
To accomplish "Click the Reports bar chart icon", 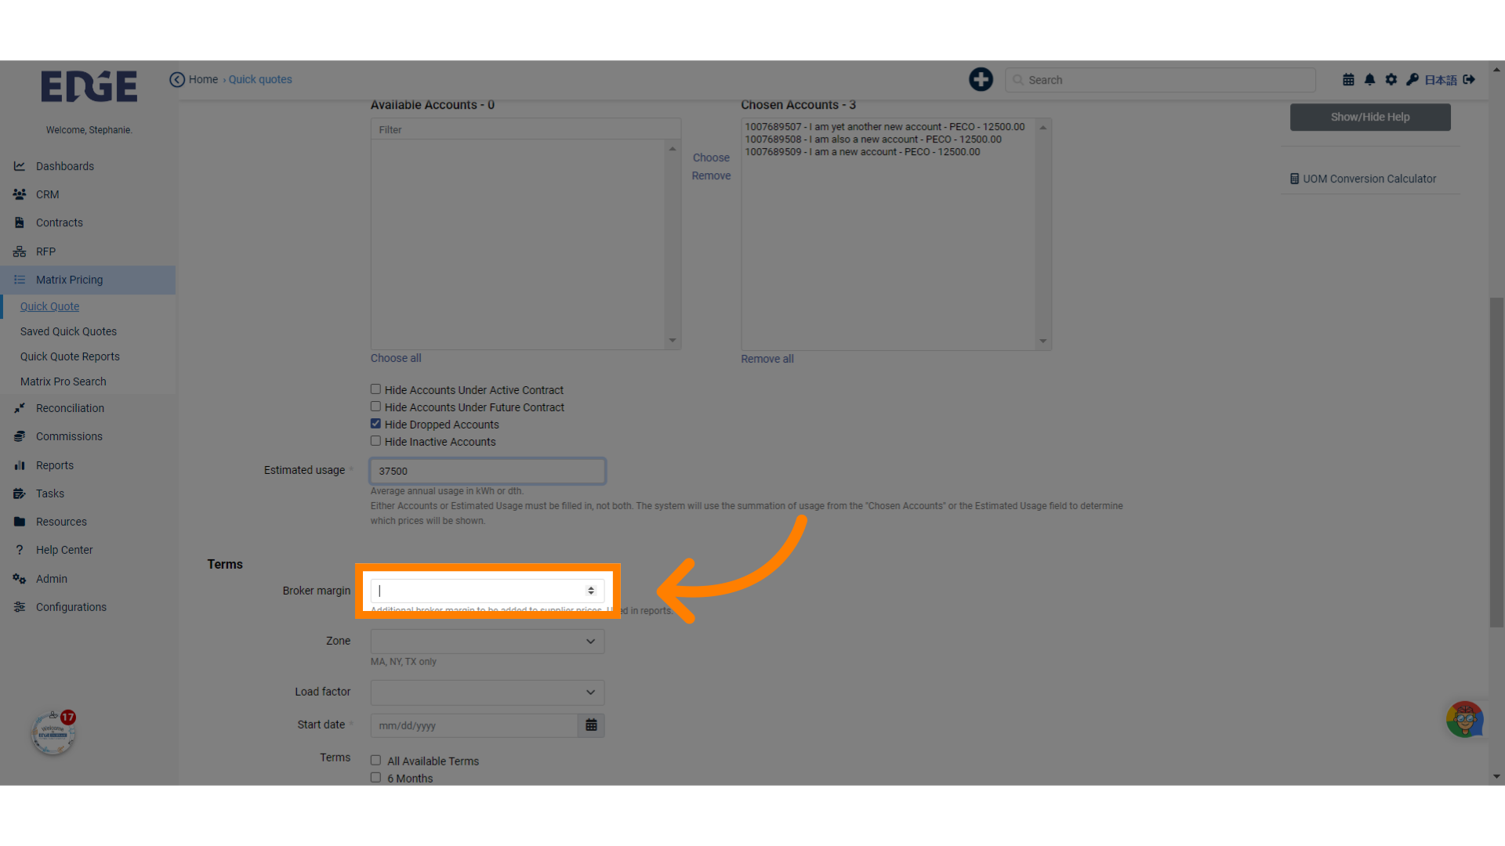I will click(20, 465).
